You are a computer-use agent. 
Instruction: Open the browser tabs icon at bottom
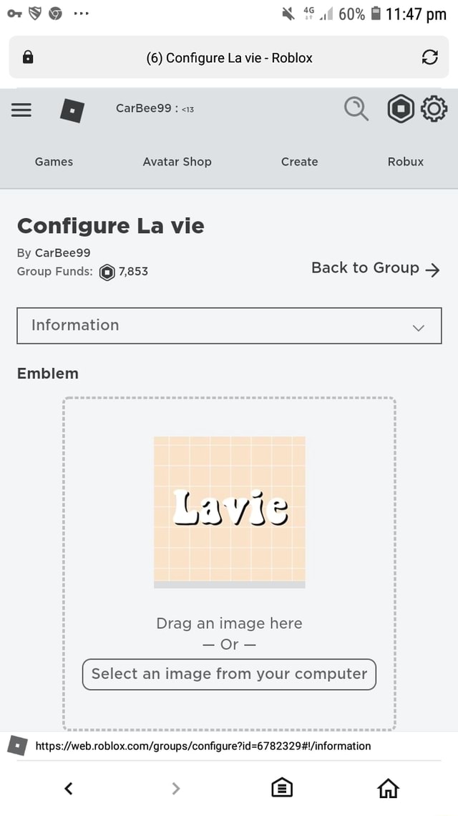click(x=281, y=787)
